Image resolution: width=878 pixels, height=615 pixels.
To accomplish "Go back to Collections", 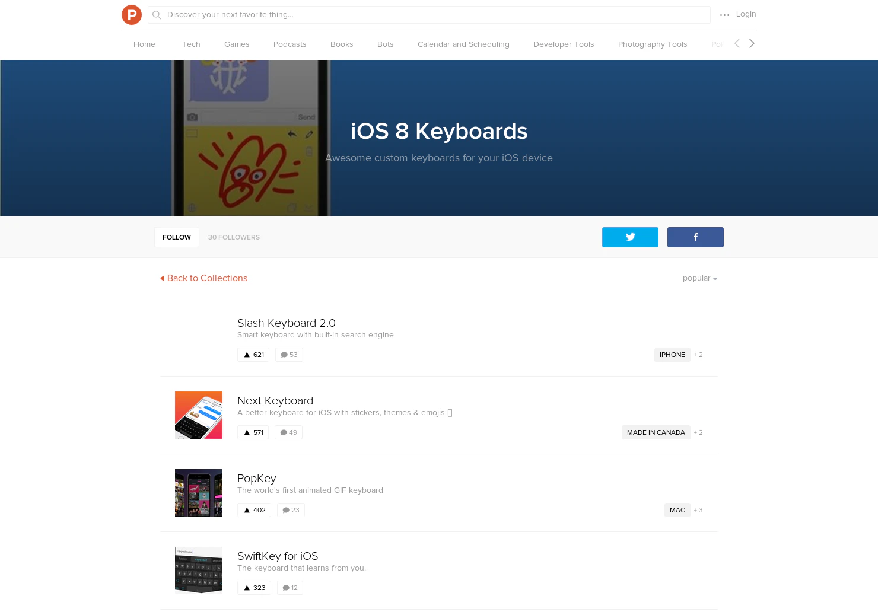I will tap(203, 278).
